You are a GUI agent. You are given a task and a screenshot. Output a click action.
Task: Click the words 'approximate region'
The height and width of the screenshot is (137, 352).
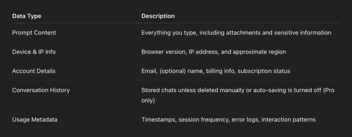pyautogui.click(x=259, y=52)
